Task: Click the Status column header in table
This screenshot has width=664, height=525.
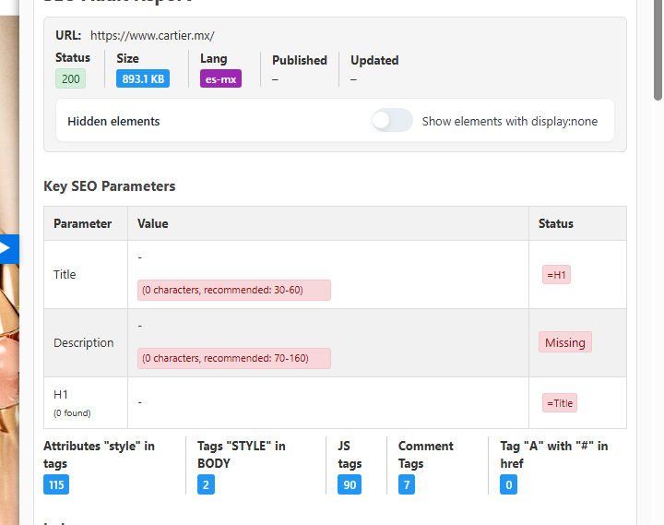Action: click(x=555, y=223)
